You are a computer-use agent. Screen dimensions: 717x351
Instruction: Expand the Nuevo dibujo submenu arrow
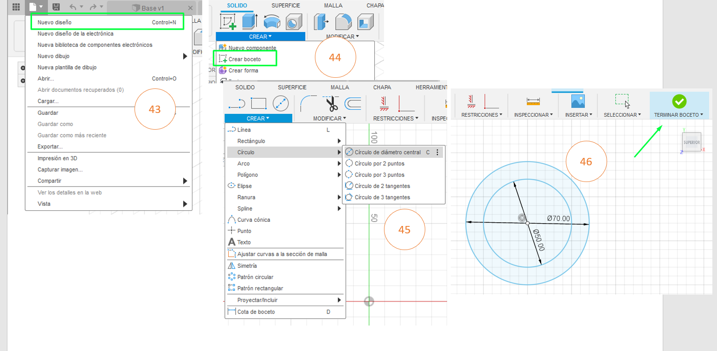coord(185,56)
